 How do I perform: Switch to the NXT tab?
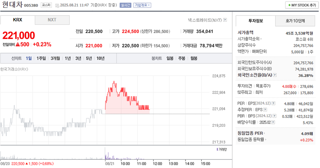pyautogui.click(x=52, y=20)
